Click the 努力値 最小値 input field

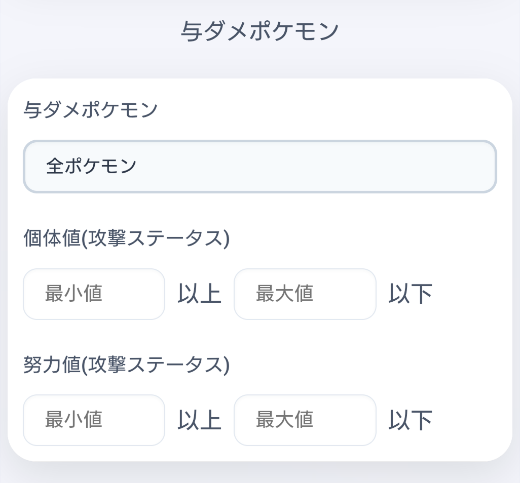pos(94,420)
